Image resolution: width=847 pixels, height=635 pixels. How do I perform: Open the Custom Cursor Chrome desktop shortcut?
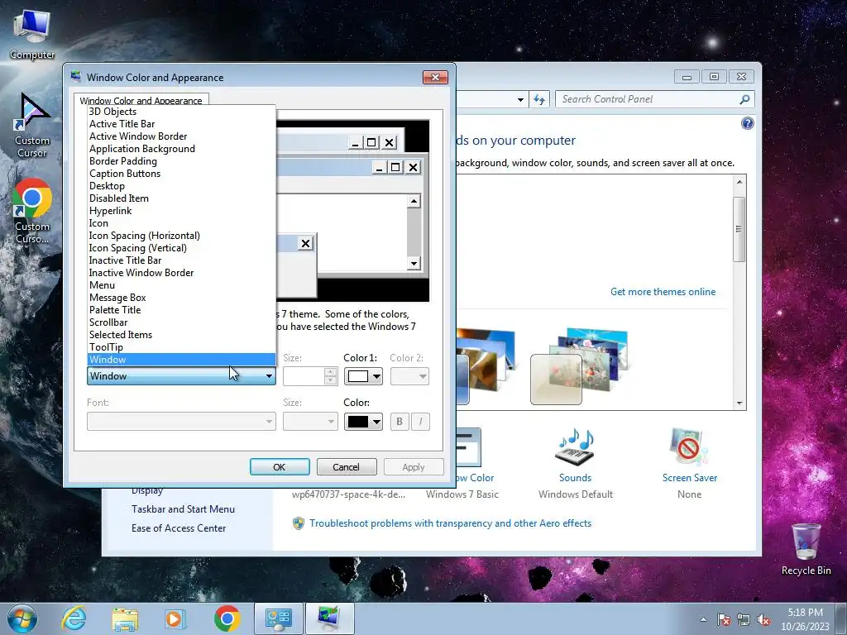[32, 211]
